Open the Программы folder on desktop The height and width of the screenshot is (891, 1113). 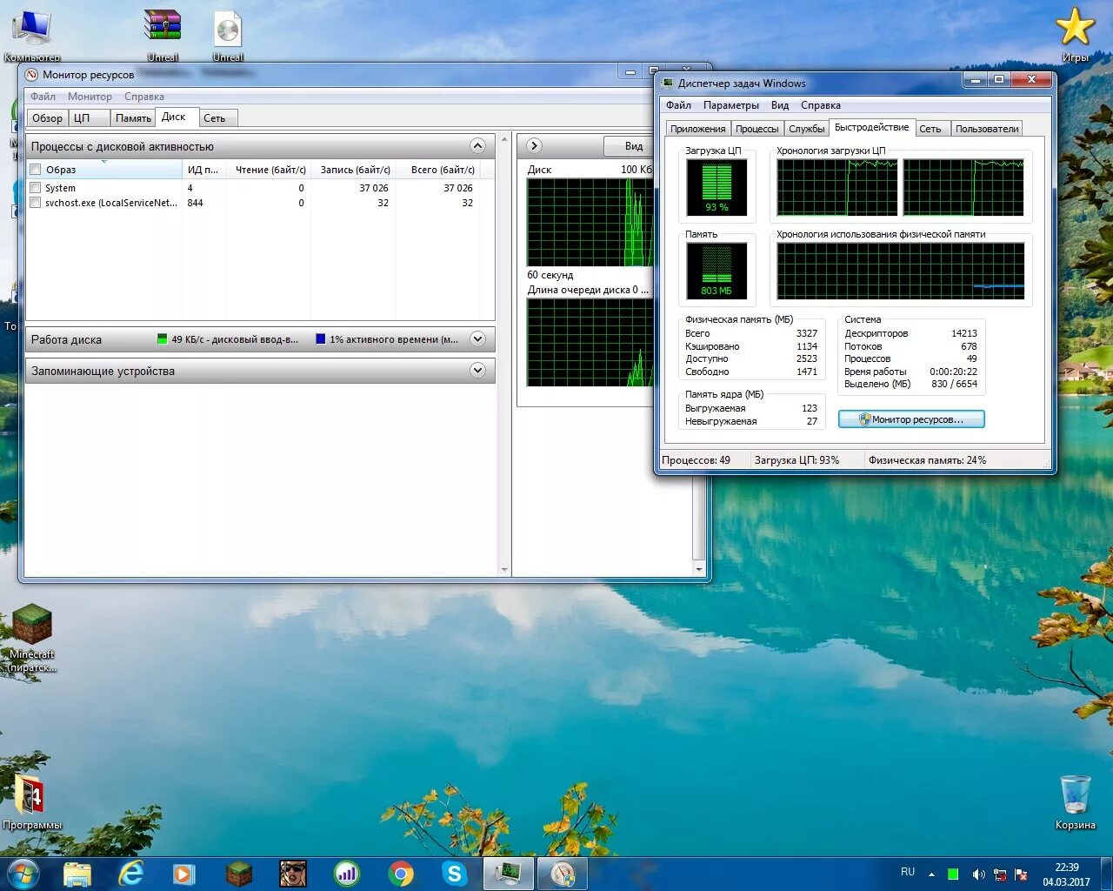pyautogui.click(x=31, y=801)
